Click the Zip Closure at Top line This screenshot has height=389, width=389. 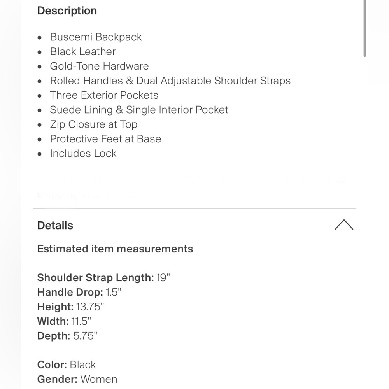point(93,124)
